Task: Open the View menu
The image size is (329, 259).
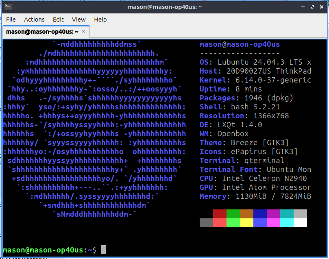Action: coord(78,20)
